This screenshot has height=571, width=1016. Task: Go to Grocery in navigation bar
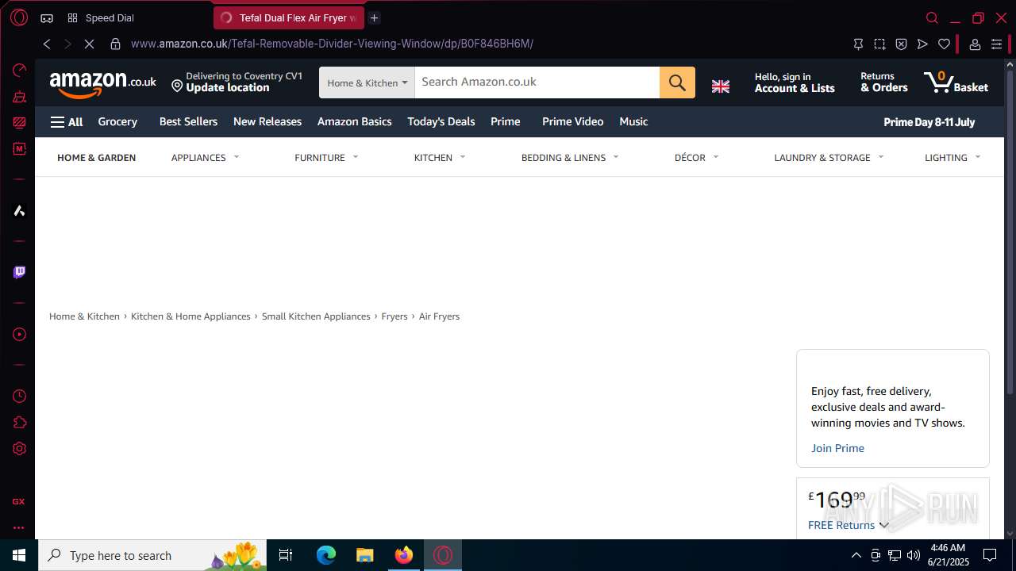[x=117, y=121]
